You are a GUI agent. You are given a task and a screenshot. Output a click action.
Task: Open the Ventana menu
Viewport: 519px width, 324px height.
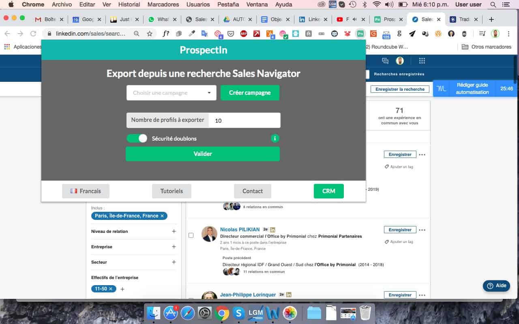pos(257,4)
